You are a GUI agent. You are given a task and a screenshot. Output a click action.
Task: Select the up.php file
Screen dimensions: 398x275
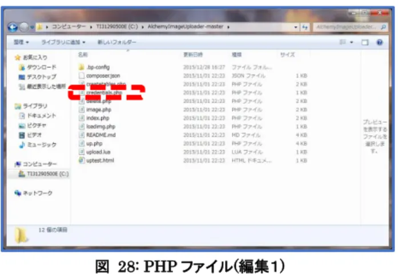94,143
